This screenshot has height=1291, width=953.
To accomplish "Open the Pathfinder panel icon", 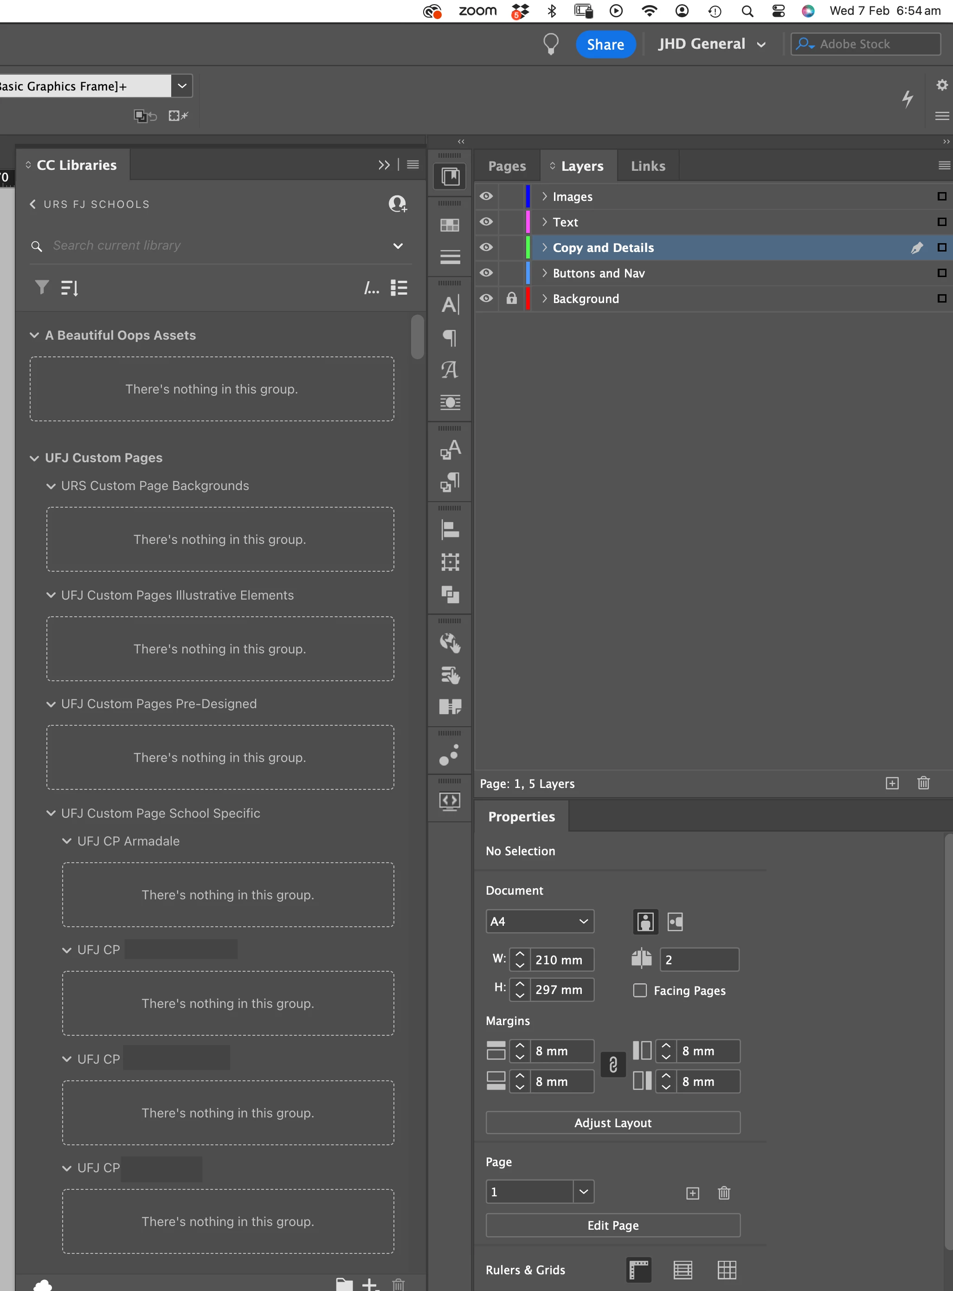I will click(x=450, y=594).
